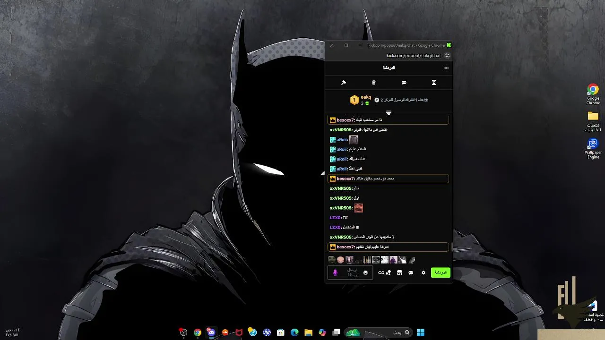Open chat settings gear icon
Viewport: 605px width, 340px height.
[423, 272]
